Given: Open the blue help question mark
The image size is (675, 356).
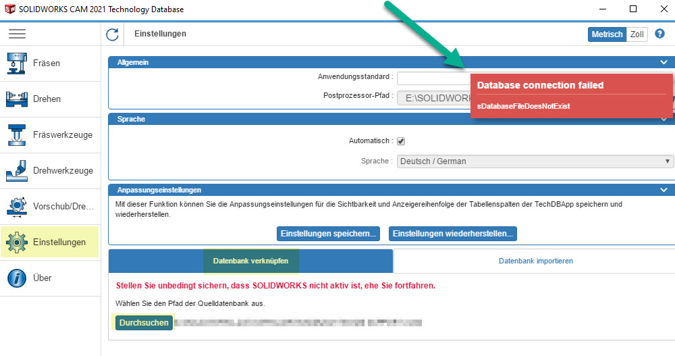Looking at the screenshot, I should [659, 34].
